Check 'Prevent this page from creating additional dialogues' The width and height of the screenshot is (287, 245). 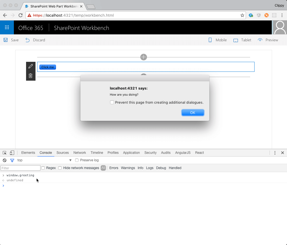pyautogui.click(x=112, y=102)
